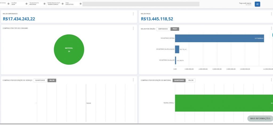Screen dimensions: 273x125
Task: Click the VALOR PAGO card title
Action: tap(146, 14)
